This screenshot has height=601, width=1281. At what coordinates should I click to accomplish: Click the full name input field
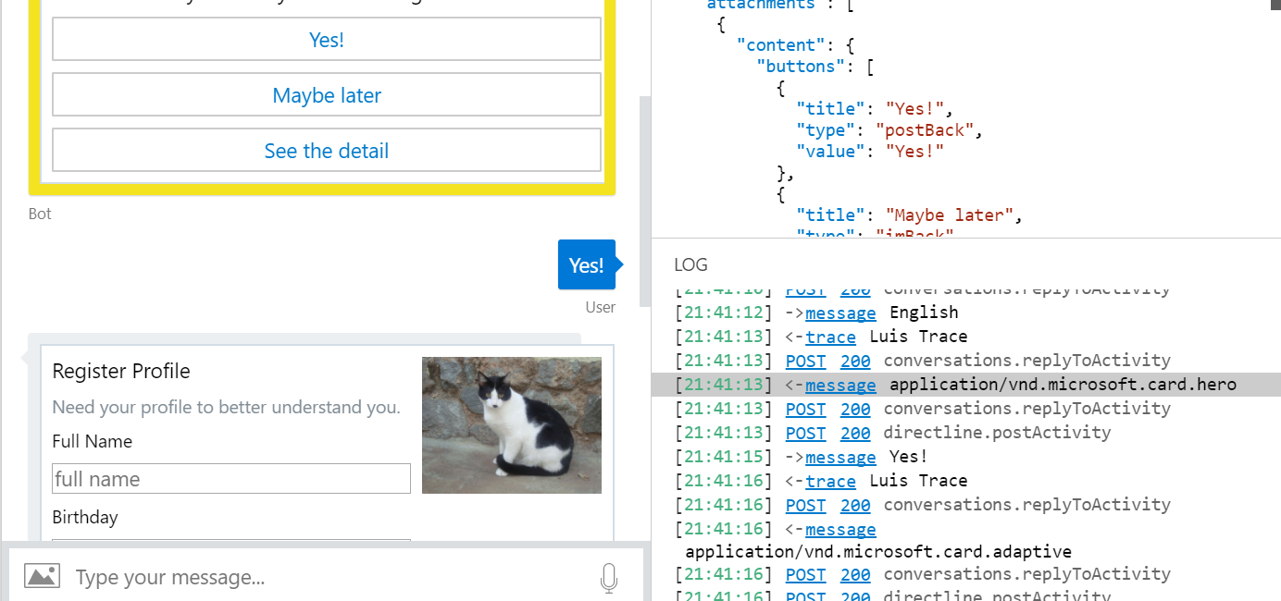pyautogui.click(x=230, y=478)
